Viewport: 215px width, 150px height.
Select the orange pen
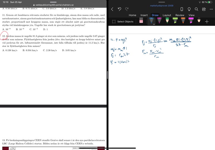[x=183, y=21]
